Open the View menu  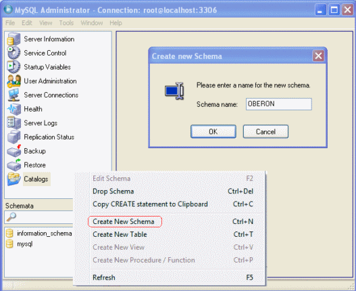pos(46,23)
